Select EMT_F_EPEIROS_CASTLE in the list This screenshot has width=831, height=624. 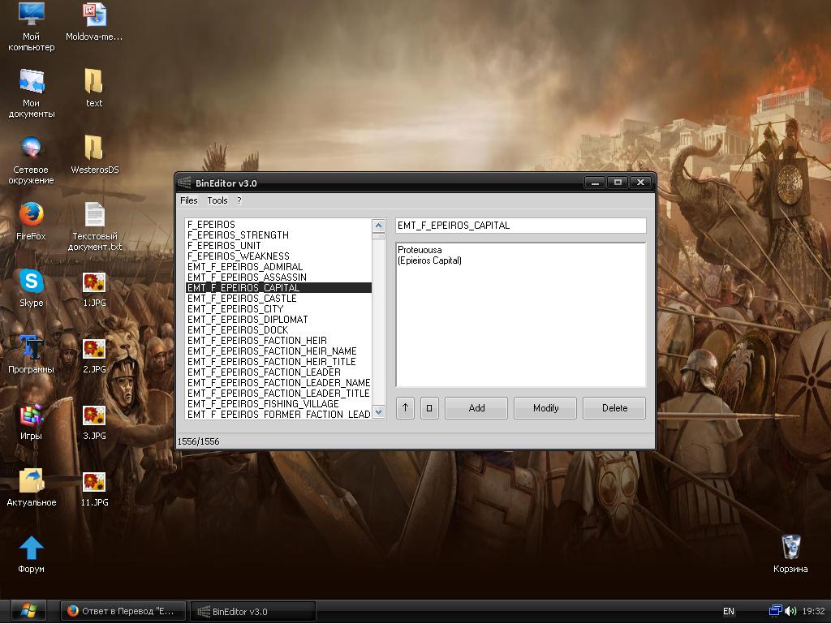(242, 299)
